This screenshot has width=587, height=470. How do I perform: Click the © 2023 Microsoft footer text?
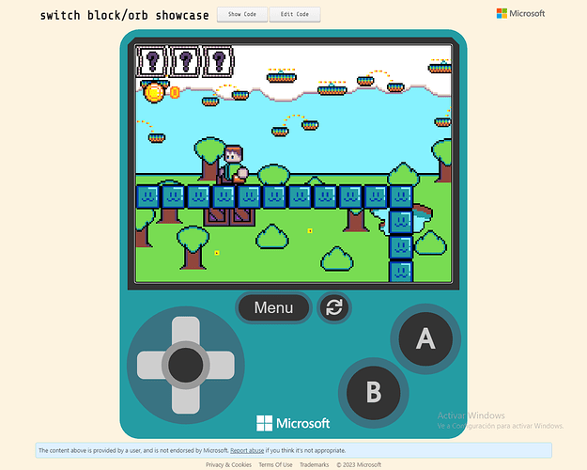pyautogui.click(x=359, y=464)
